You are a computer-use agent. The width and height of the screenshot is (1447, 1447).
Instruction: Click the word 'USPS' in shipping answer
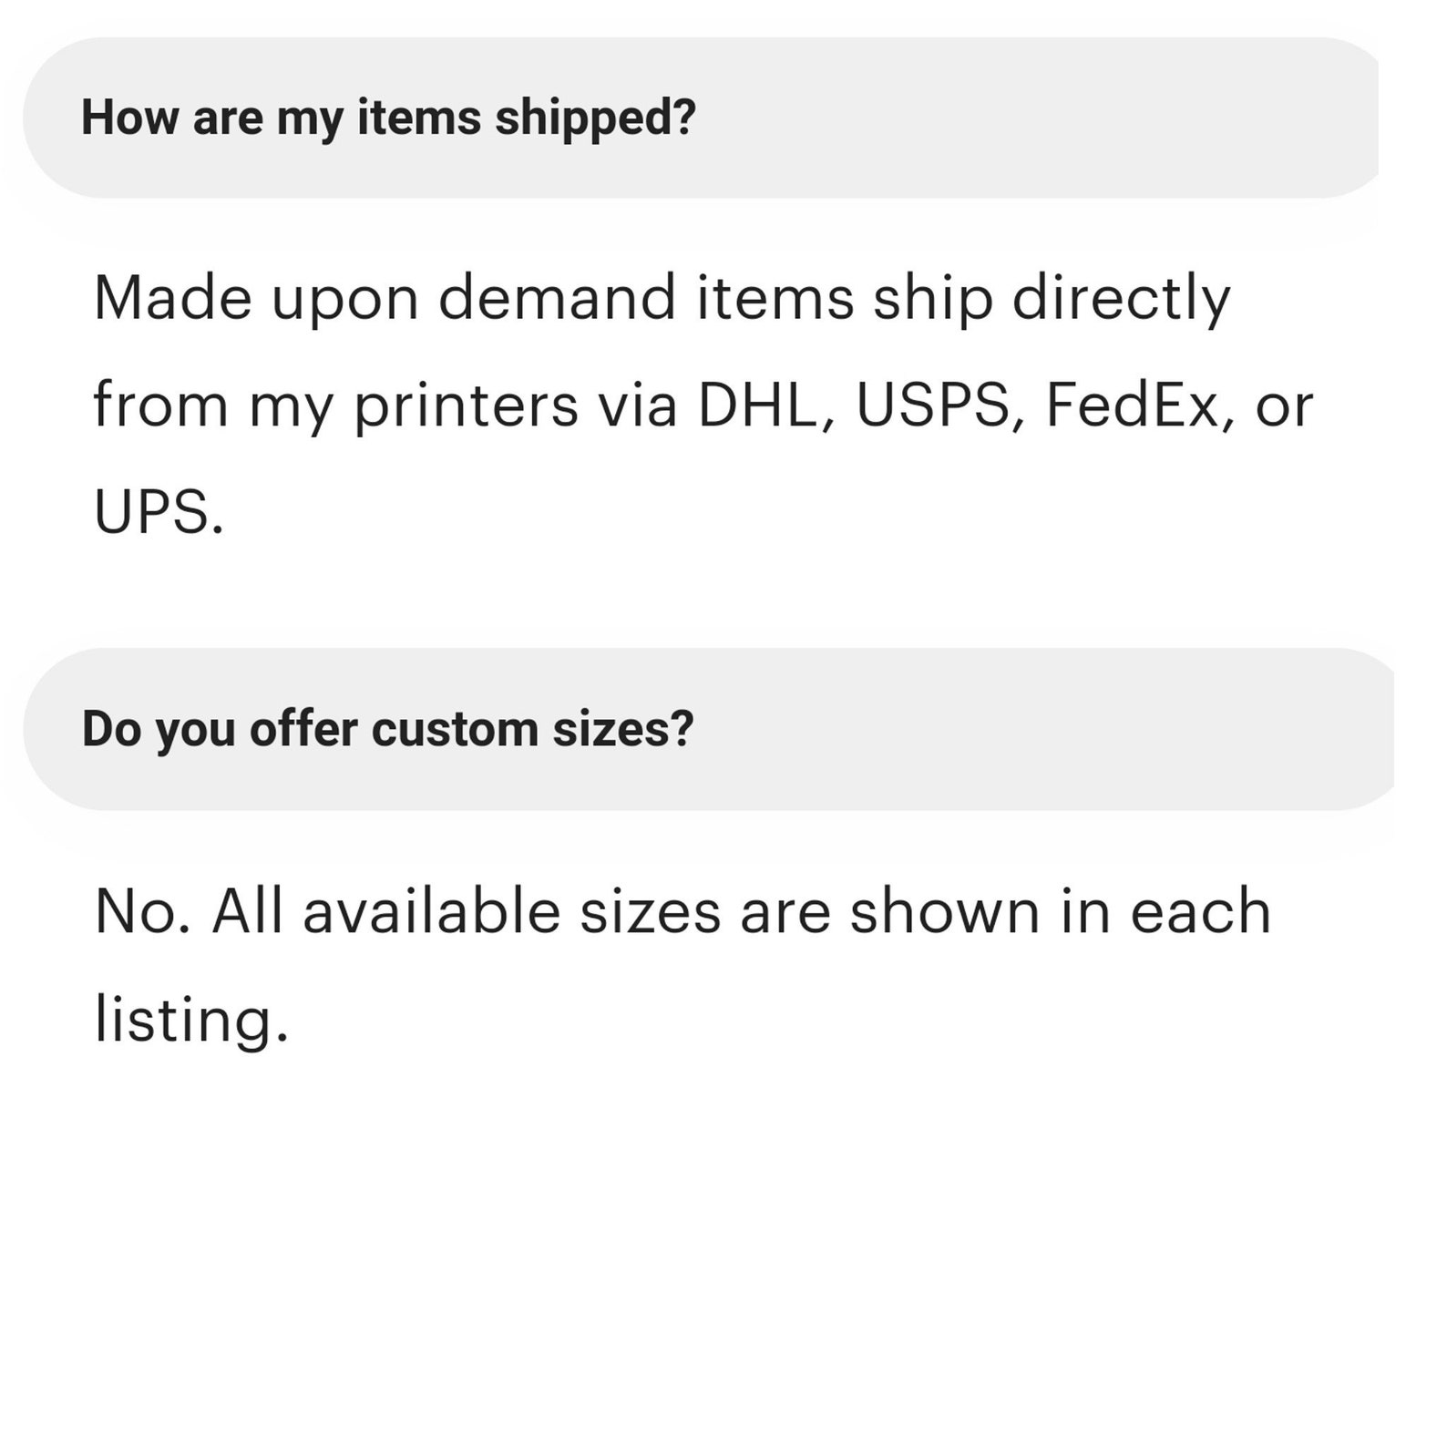pyautogui.click(x=934, y=405)
